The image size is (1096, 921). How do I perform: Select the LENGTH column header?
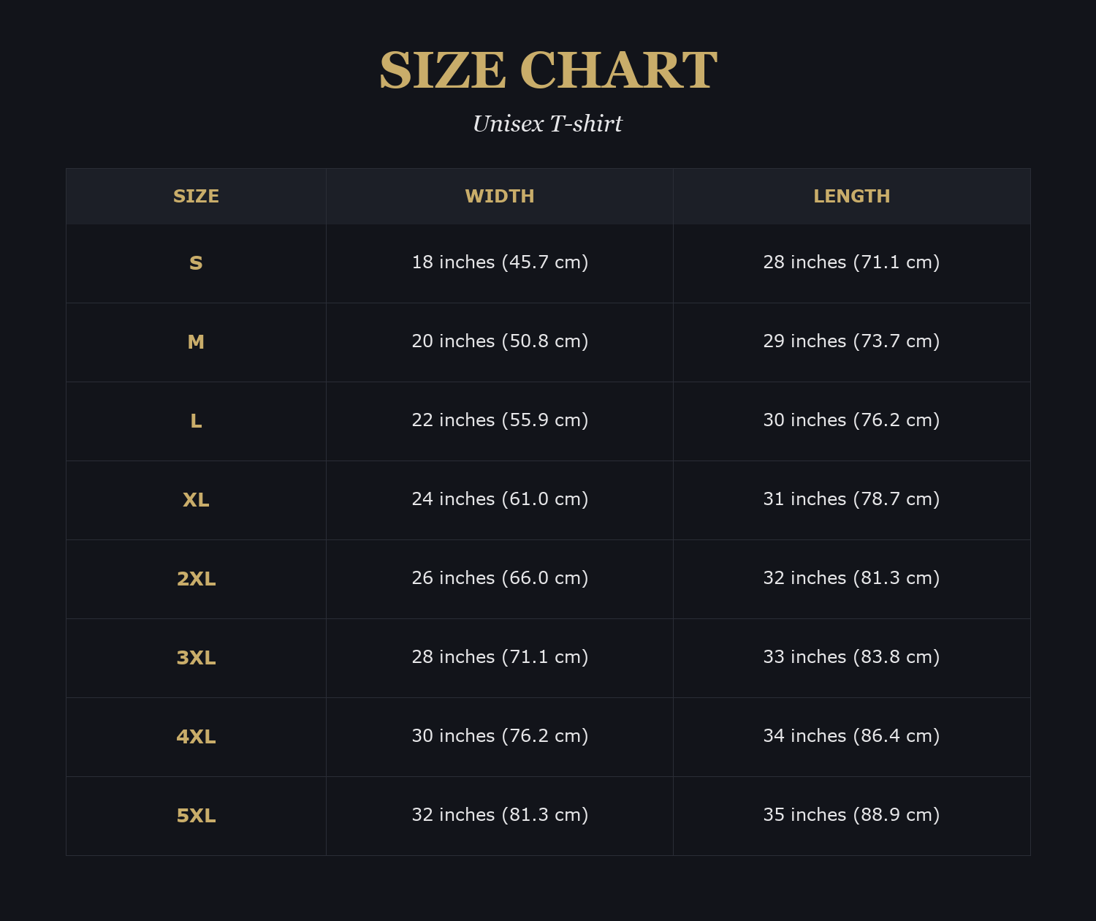852,197
